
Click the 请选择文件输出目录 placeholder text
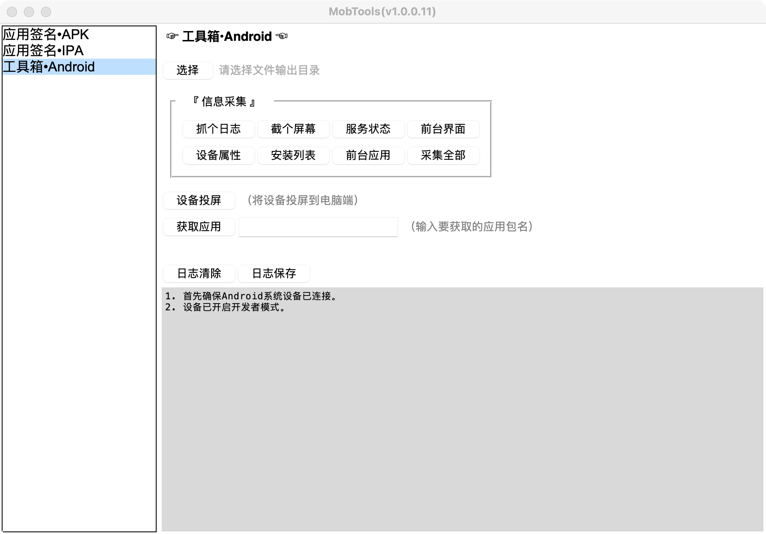[x=269, y=70]
